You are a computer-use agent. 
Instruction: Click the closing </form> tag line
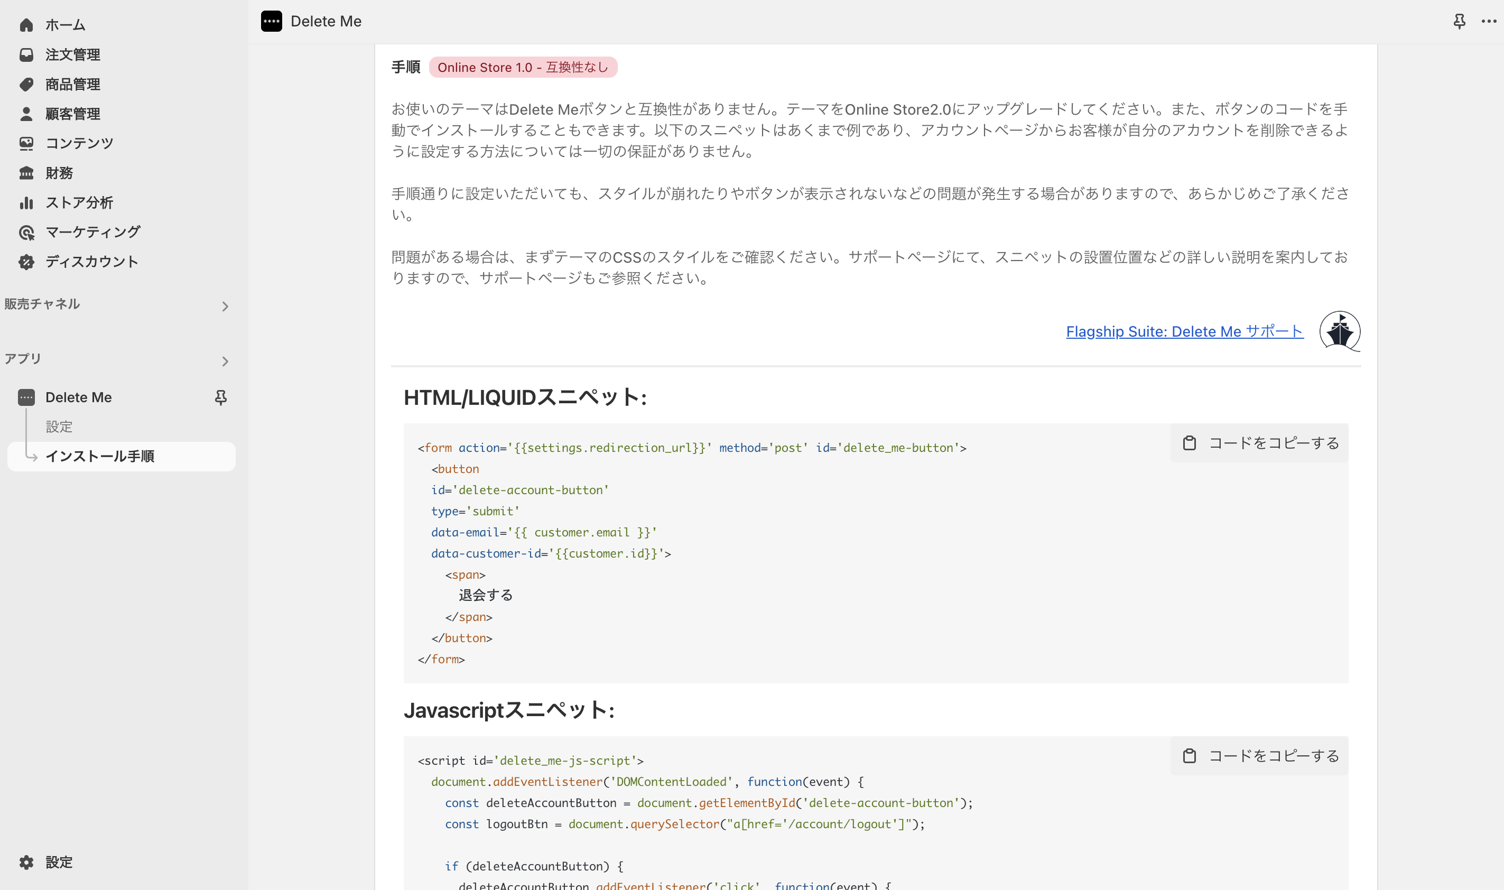pyautogui.click(x=441, y=659)
